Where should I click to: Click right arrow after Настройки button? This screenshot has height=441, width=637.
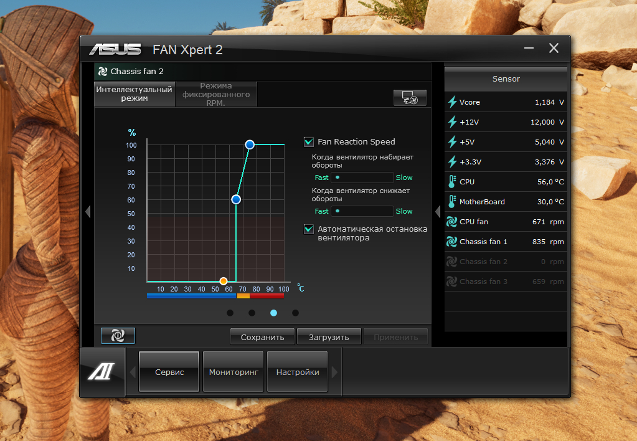[334, 372]
